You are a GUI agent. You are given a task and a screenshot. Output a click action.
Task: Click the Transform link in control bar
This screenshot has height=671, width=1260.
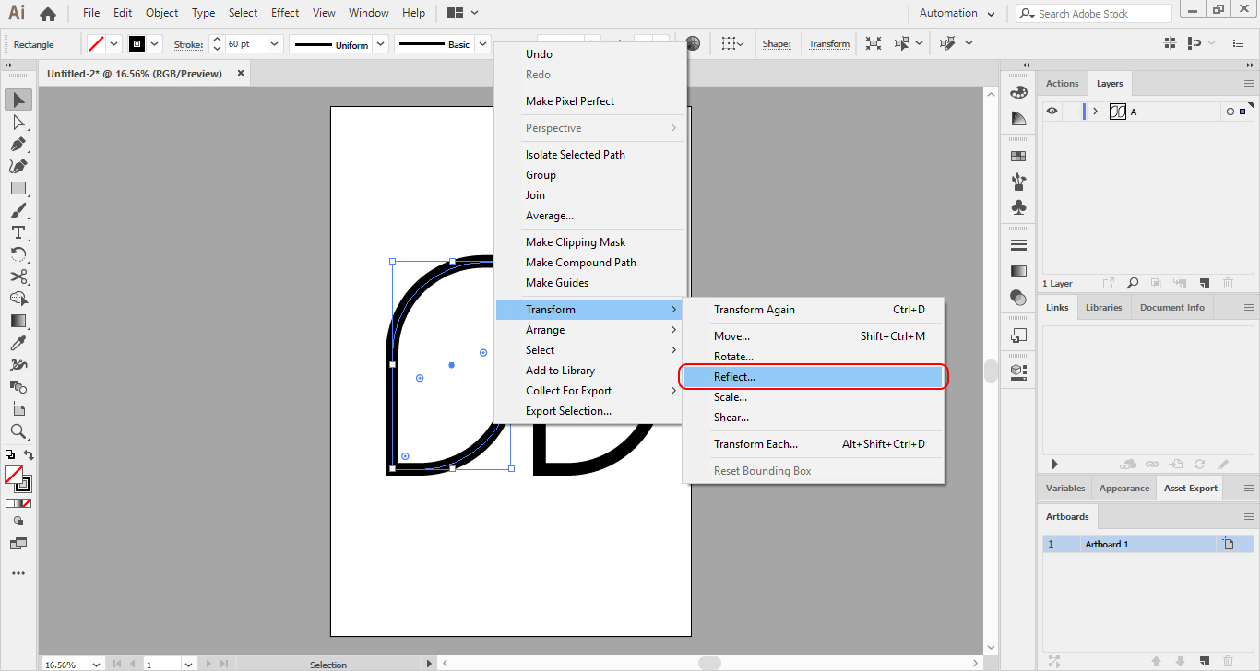[x=829, y=44]
